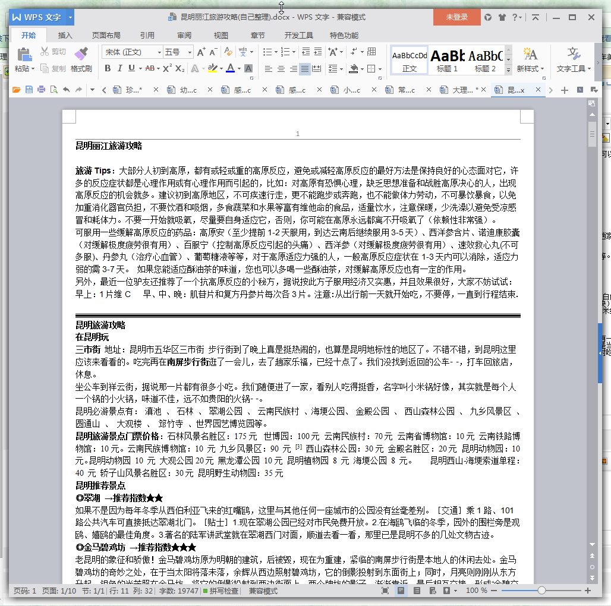Increase font size with the A+ icon
The height and width of the screenshot is (606, 611).
(x=201, y=52)
